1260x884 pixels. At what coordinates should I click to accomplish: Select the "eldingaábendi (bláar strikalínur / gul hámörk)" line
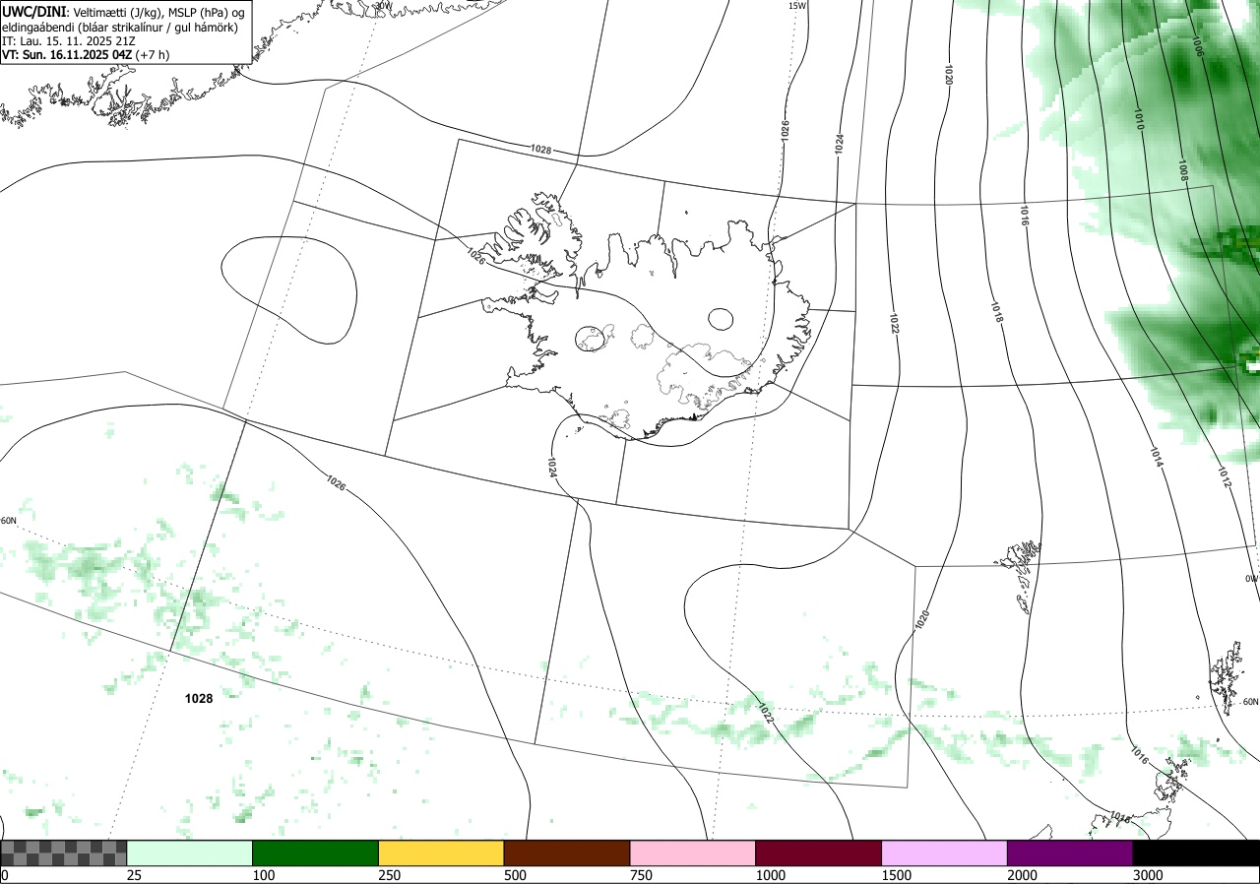[x=120, y=28]
